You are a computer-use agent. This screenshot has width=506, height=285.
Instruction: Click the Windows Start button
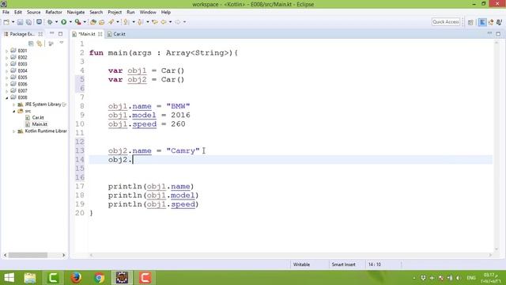[9, 278]
